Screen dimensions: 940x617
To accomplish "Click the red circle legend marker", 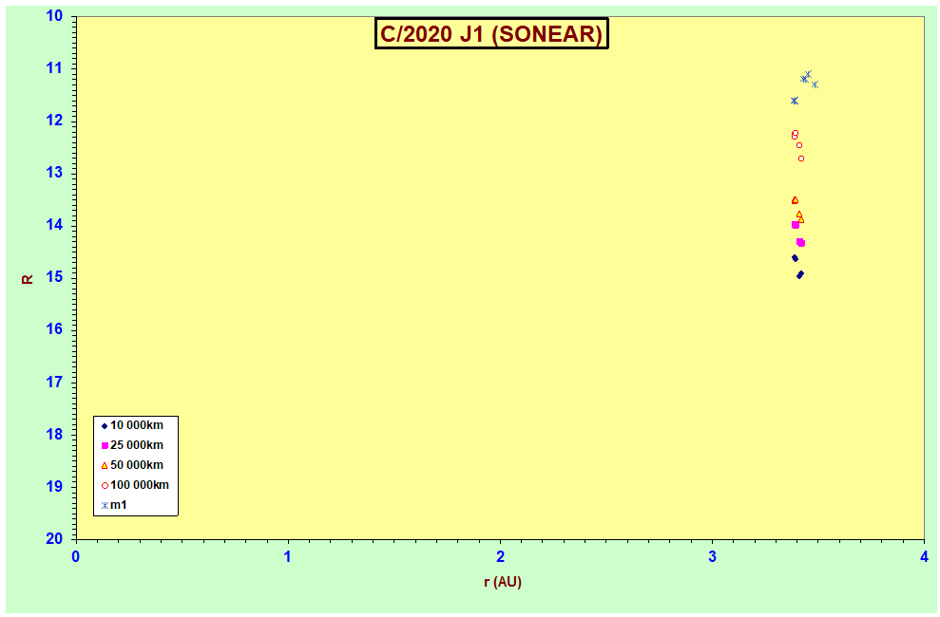I will pos(105,486).
